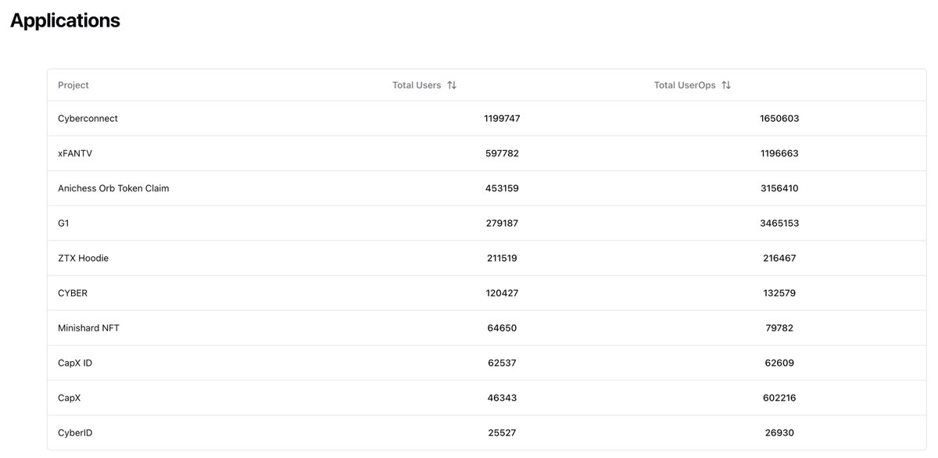Click Cyberconnect total users value 1199747
Screen dimensions: 938x458
[502, 119]
